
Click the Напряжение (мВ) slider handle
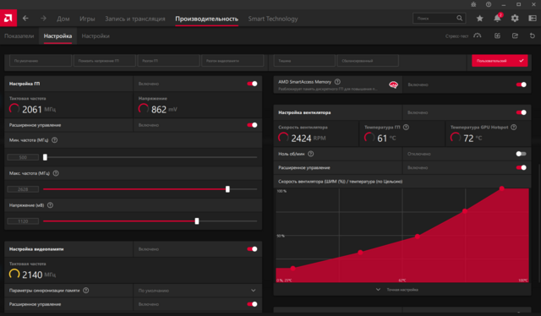[197, 221]
